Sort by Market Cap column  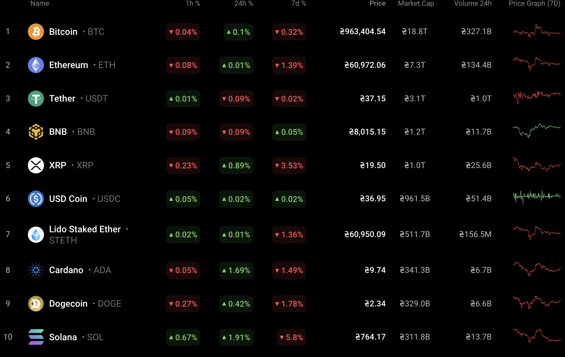[x=415, y=3]
